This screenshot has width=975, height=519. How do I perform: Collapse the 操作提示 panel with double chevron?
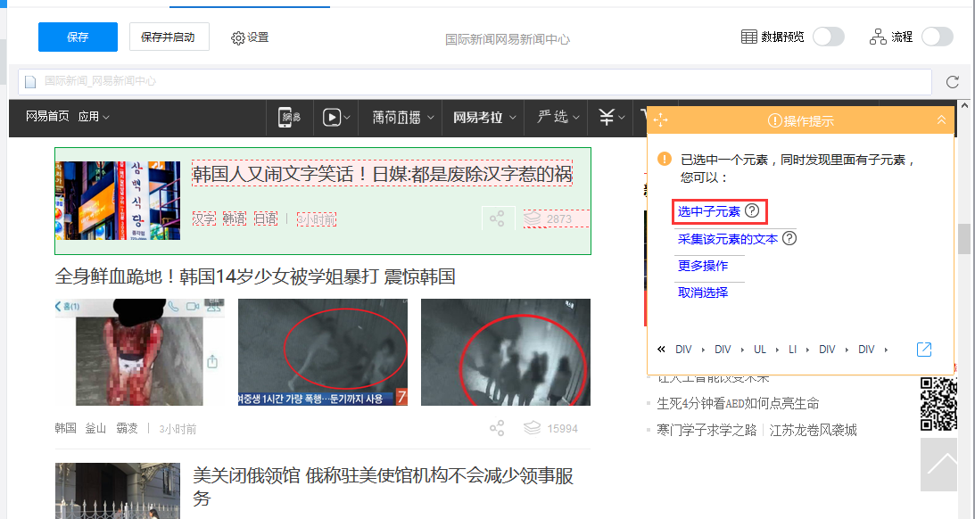(941, 120)
